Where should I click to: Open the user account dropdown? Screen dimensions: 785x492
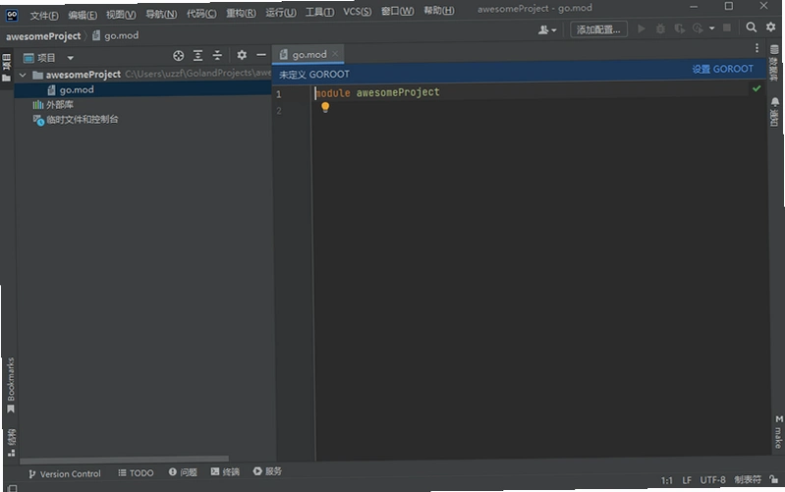[547, 30]
